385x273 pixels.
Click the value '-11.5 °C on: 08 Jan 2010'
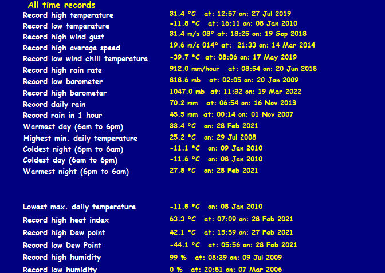[216, 207]
